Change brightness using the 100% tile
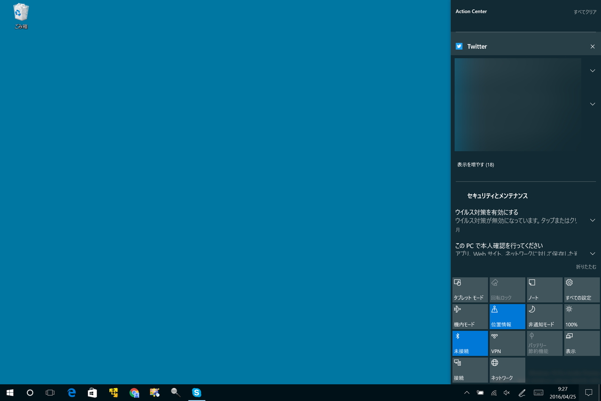 (x=582, y=317)
